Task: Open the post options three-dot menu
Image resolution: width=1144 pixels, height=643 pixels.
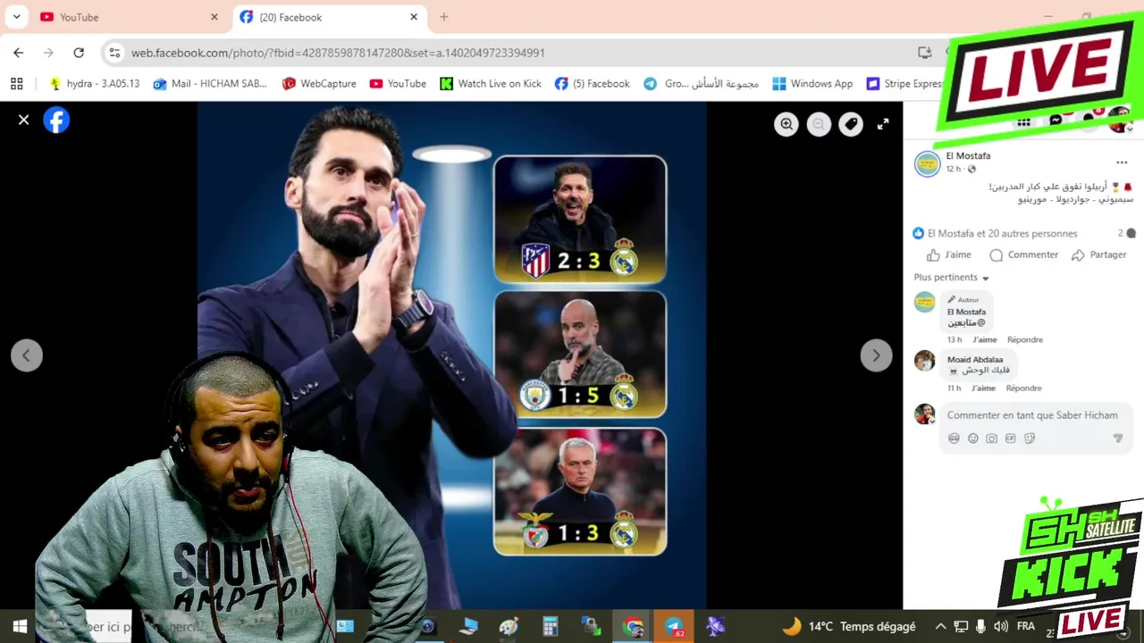Action: [x=1122, y=163]
